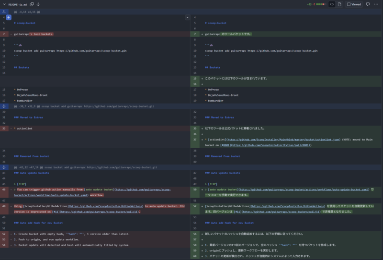Screen dimensions: 383x260
Task: Open the three-dots file options menu
Action: 376,4
